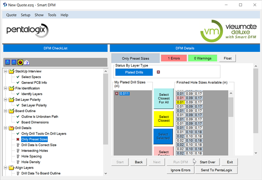Click the Plated Drills layer type button
262x180 pixels.
coord(134,72)
